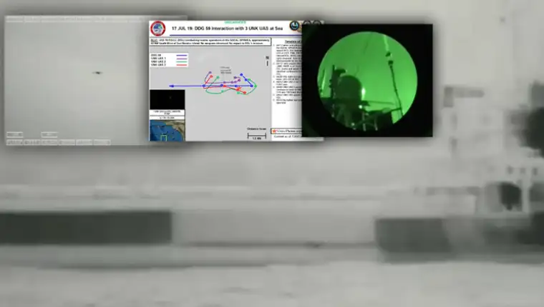Image resolution: width=544 pixels, height=307 pixels.
Task: Click the coastal map inset on the slide
Action: 167,131
